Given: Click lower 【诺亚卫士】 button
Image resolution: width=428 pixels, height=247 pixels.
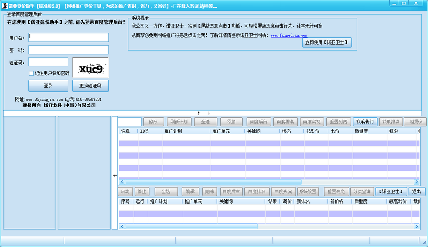Looking at the screenshot, I should click(x=391, y=191).
